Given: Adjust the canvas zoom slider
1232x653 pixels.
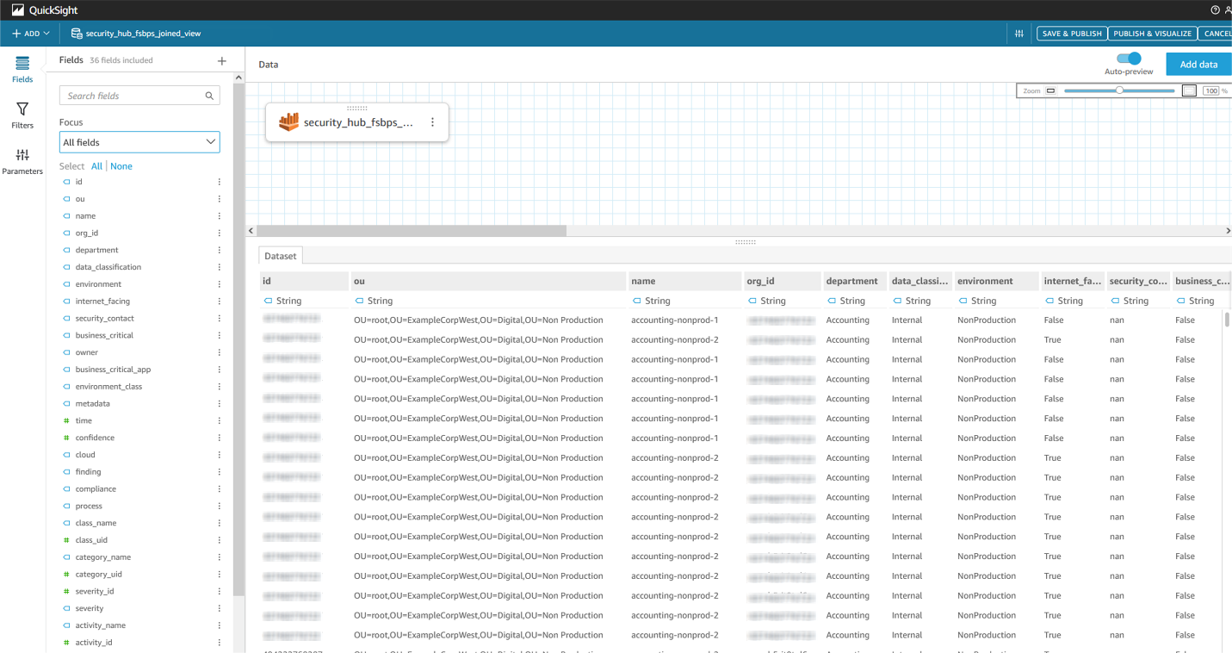Looking at the screenshot, I should point(1119,90).
